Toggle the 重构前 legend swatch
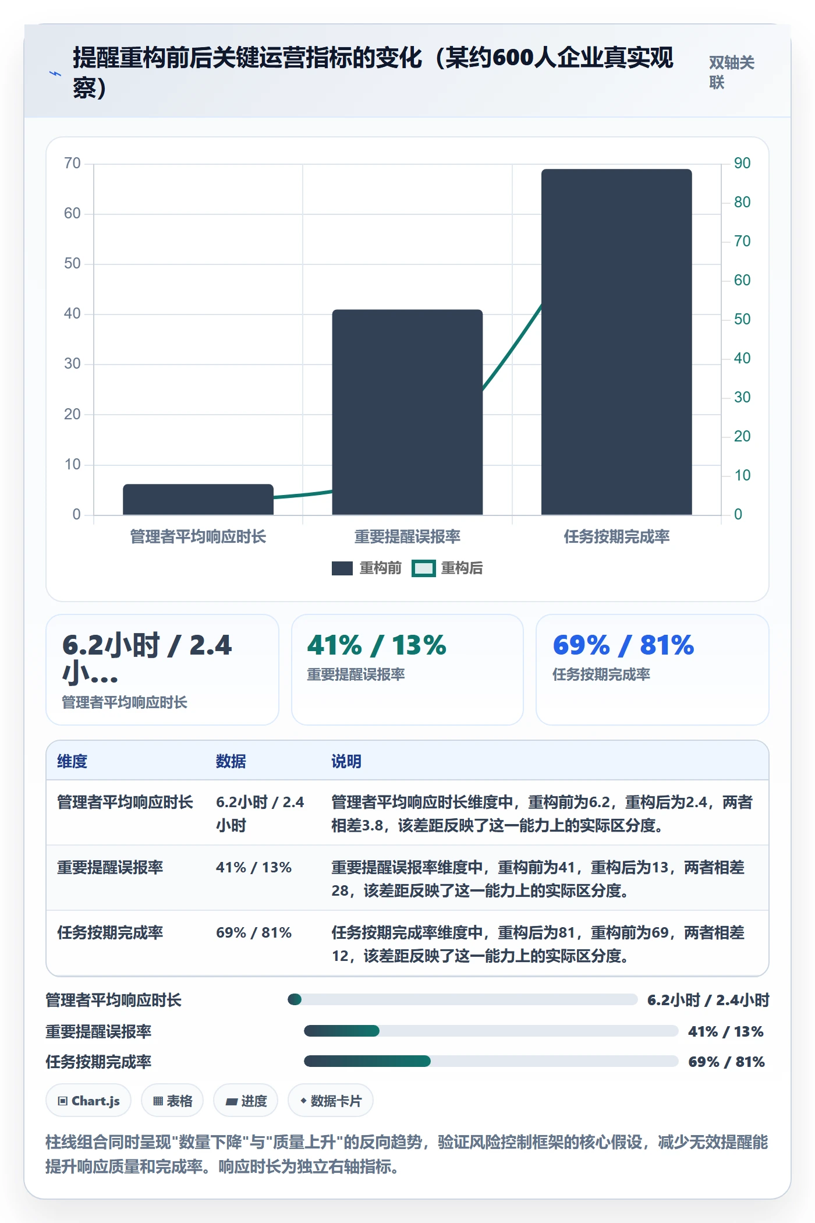The width and height of the screenshot is (815, 1223). 342,568
